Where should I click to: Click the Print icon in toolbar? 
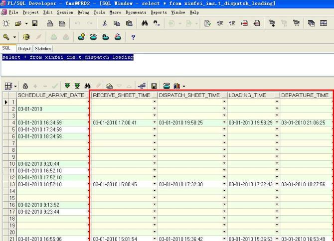point(51,23)
